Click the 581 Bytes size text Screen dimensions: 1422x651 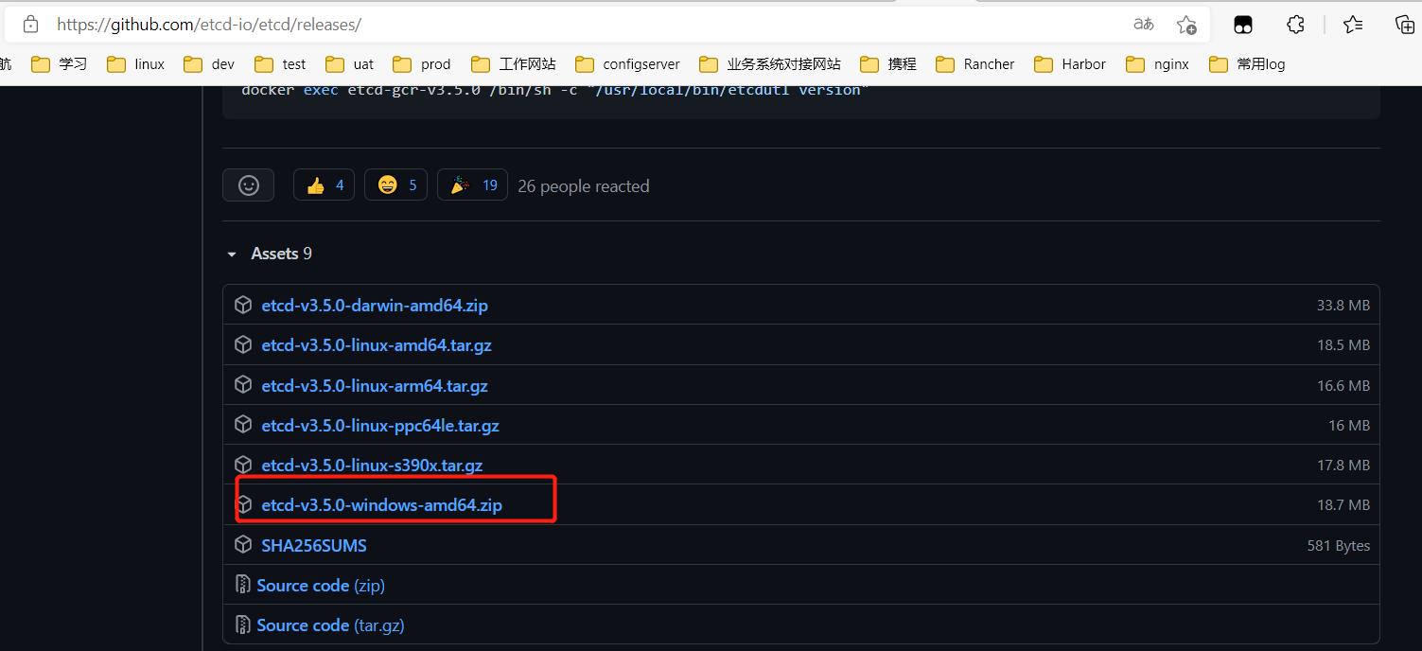pos(1339,546)
